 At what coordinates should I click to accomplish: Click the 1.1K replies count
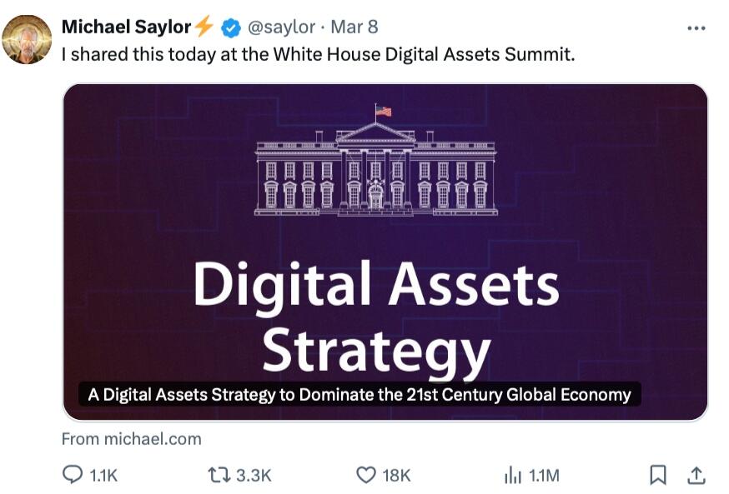pos(103,476)
